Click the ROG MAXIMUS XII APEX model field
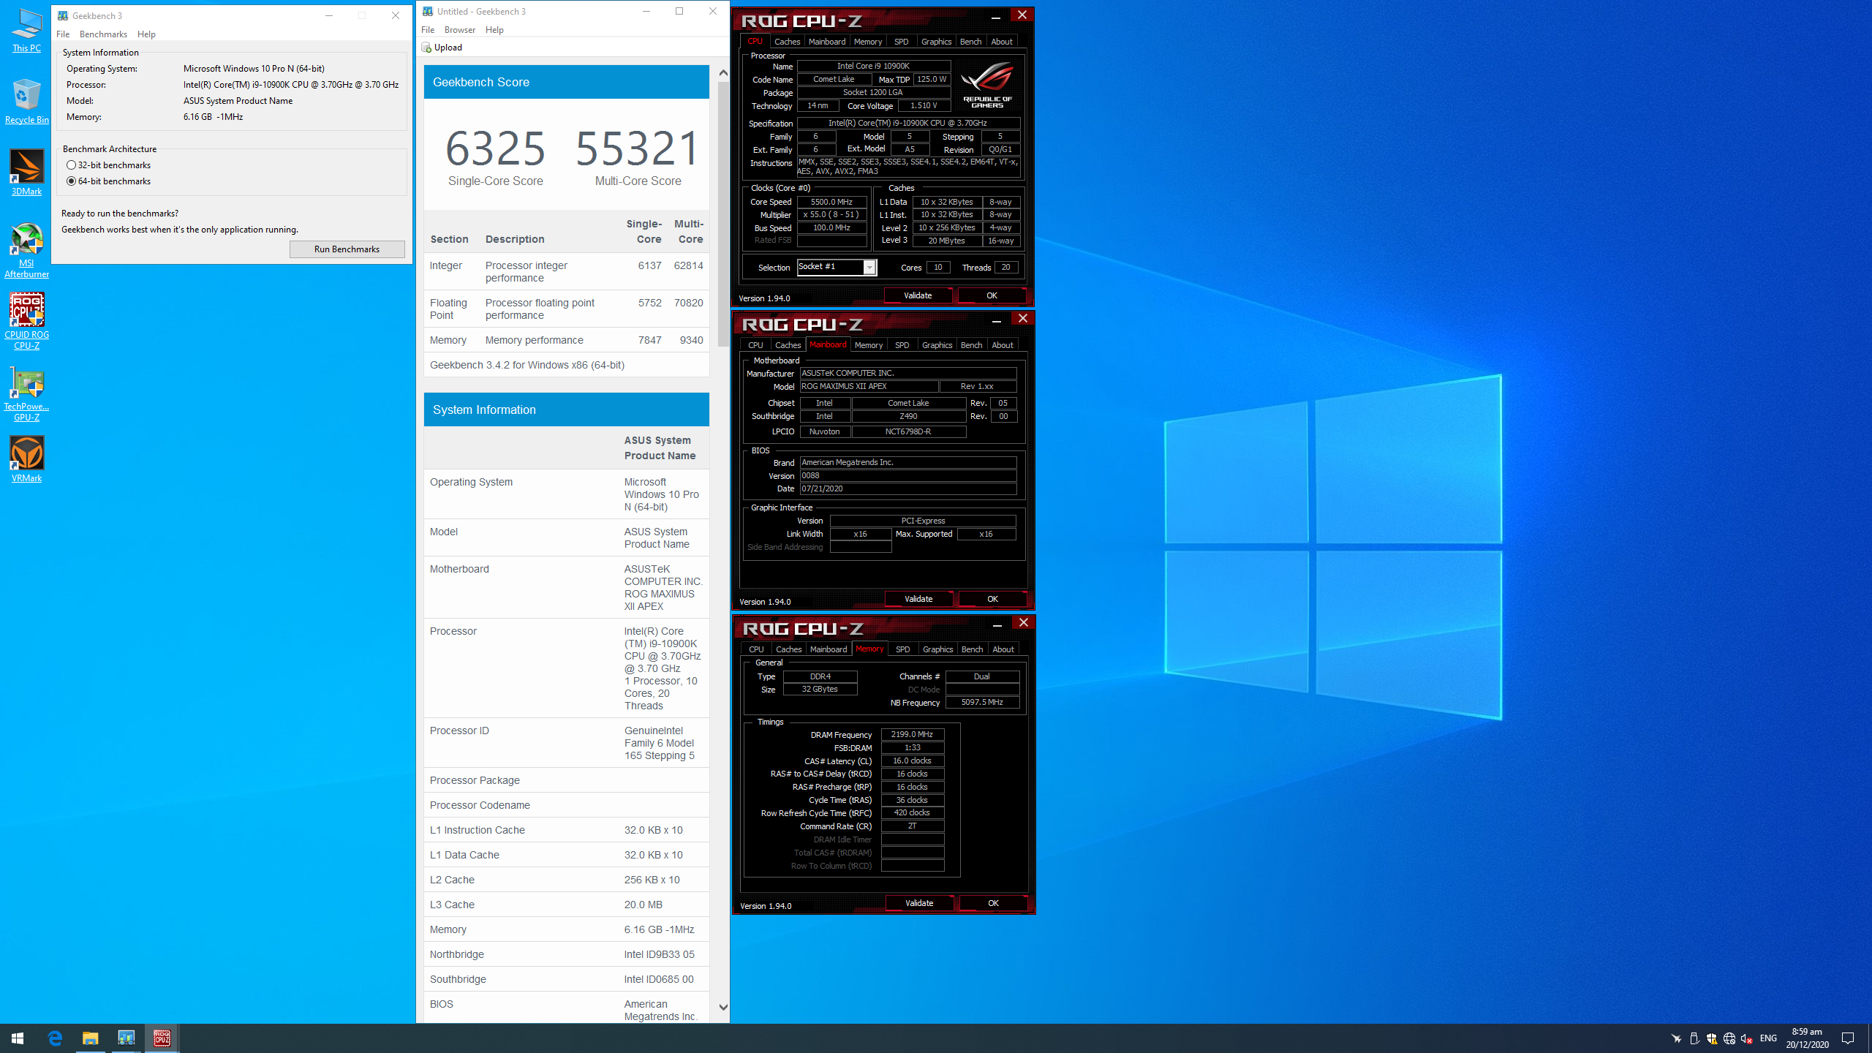Image resolution: width=1872 pixels, height=1053 pixels. tap(869, 386)
